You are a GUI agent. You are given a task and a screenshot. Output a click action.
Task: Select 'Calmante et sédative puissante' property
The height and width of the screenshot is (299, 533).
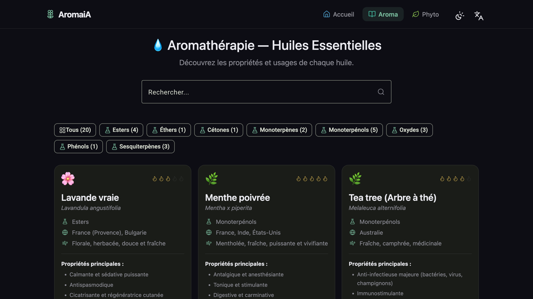click(x=109, y=275)
